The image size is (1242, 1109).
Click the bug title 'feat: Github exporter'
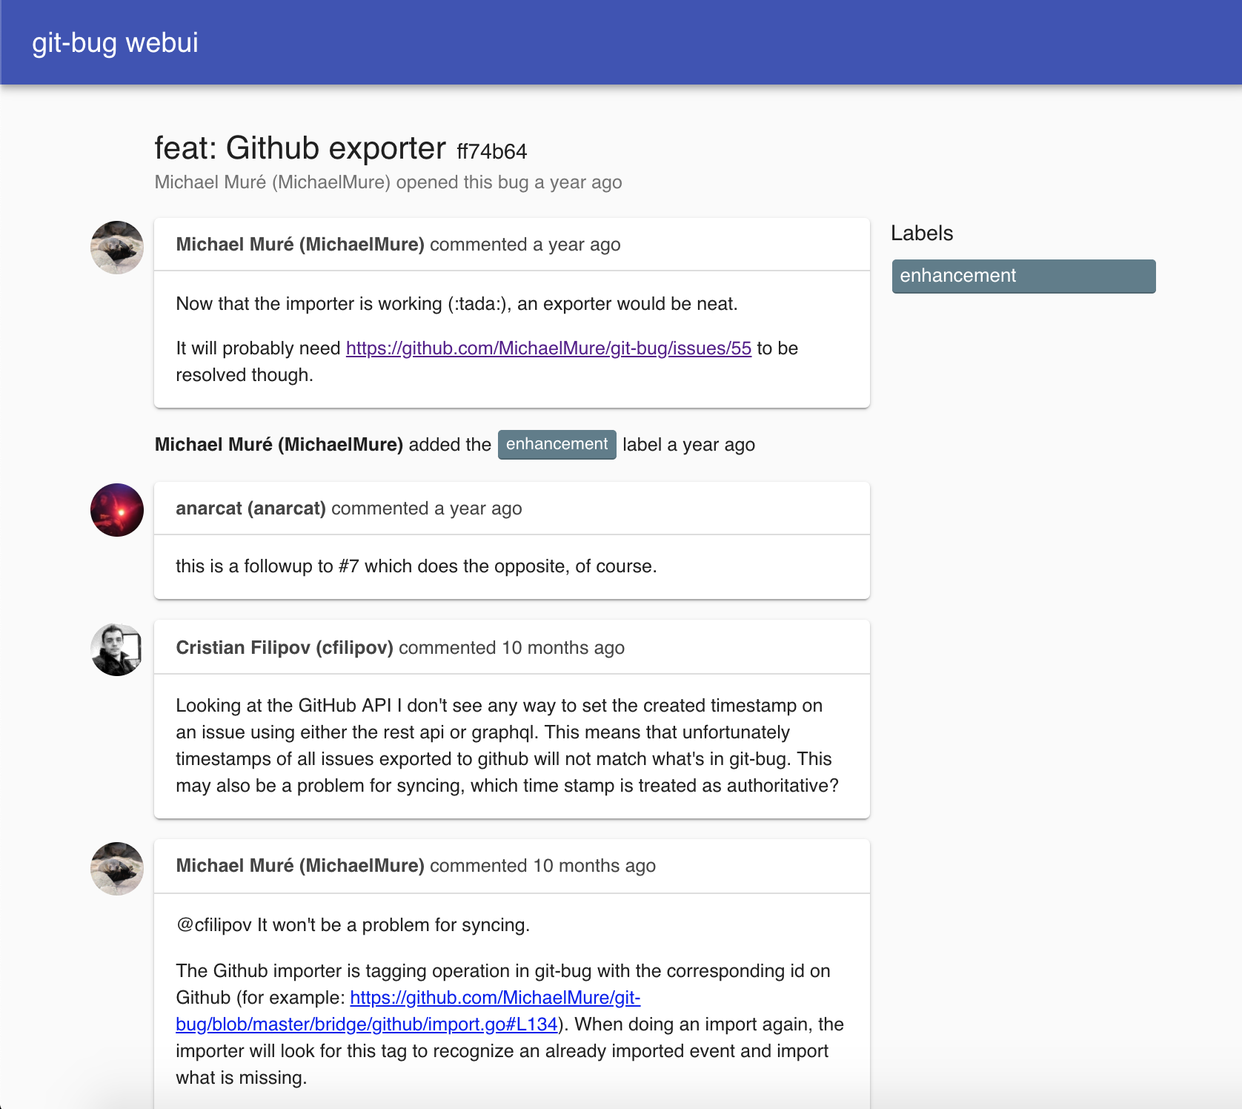[299, 148]
